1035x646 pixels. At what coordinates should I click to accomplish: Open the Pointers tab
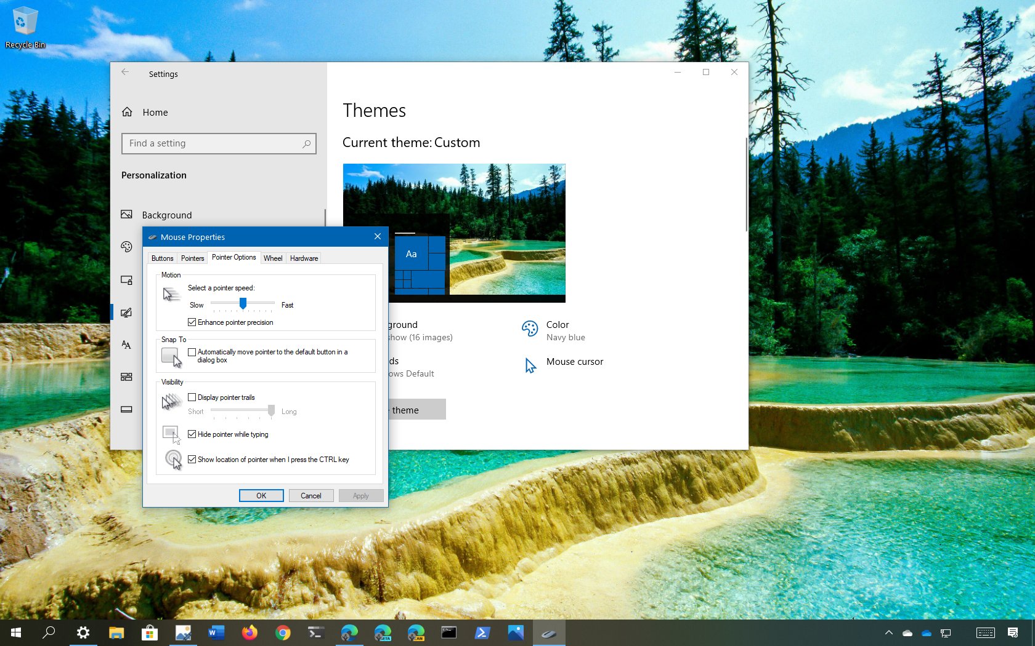[x=192, y=258]
